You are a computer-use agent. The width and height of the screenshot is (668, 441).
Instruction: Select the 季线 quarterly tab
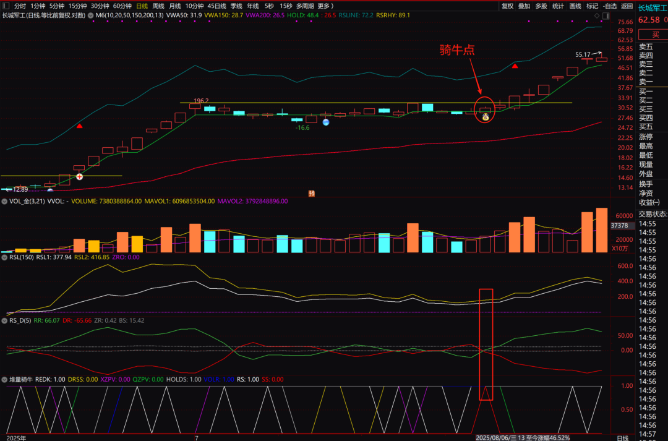coord(236,6)
